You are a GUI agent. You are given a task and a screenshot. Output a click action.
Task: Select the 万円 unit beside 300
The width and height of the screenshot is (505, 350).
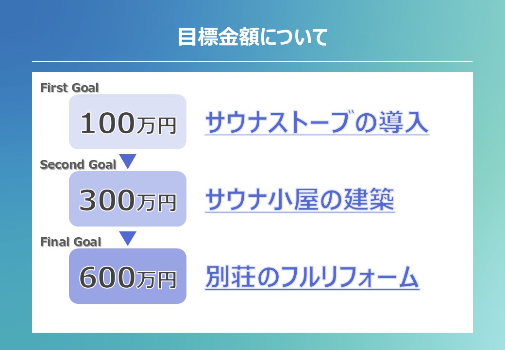155,203
